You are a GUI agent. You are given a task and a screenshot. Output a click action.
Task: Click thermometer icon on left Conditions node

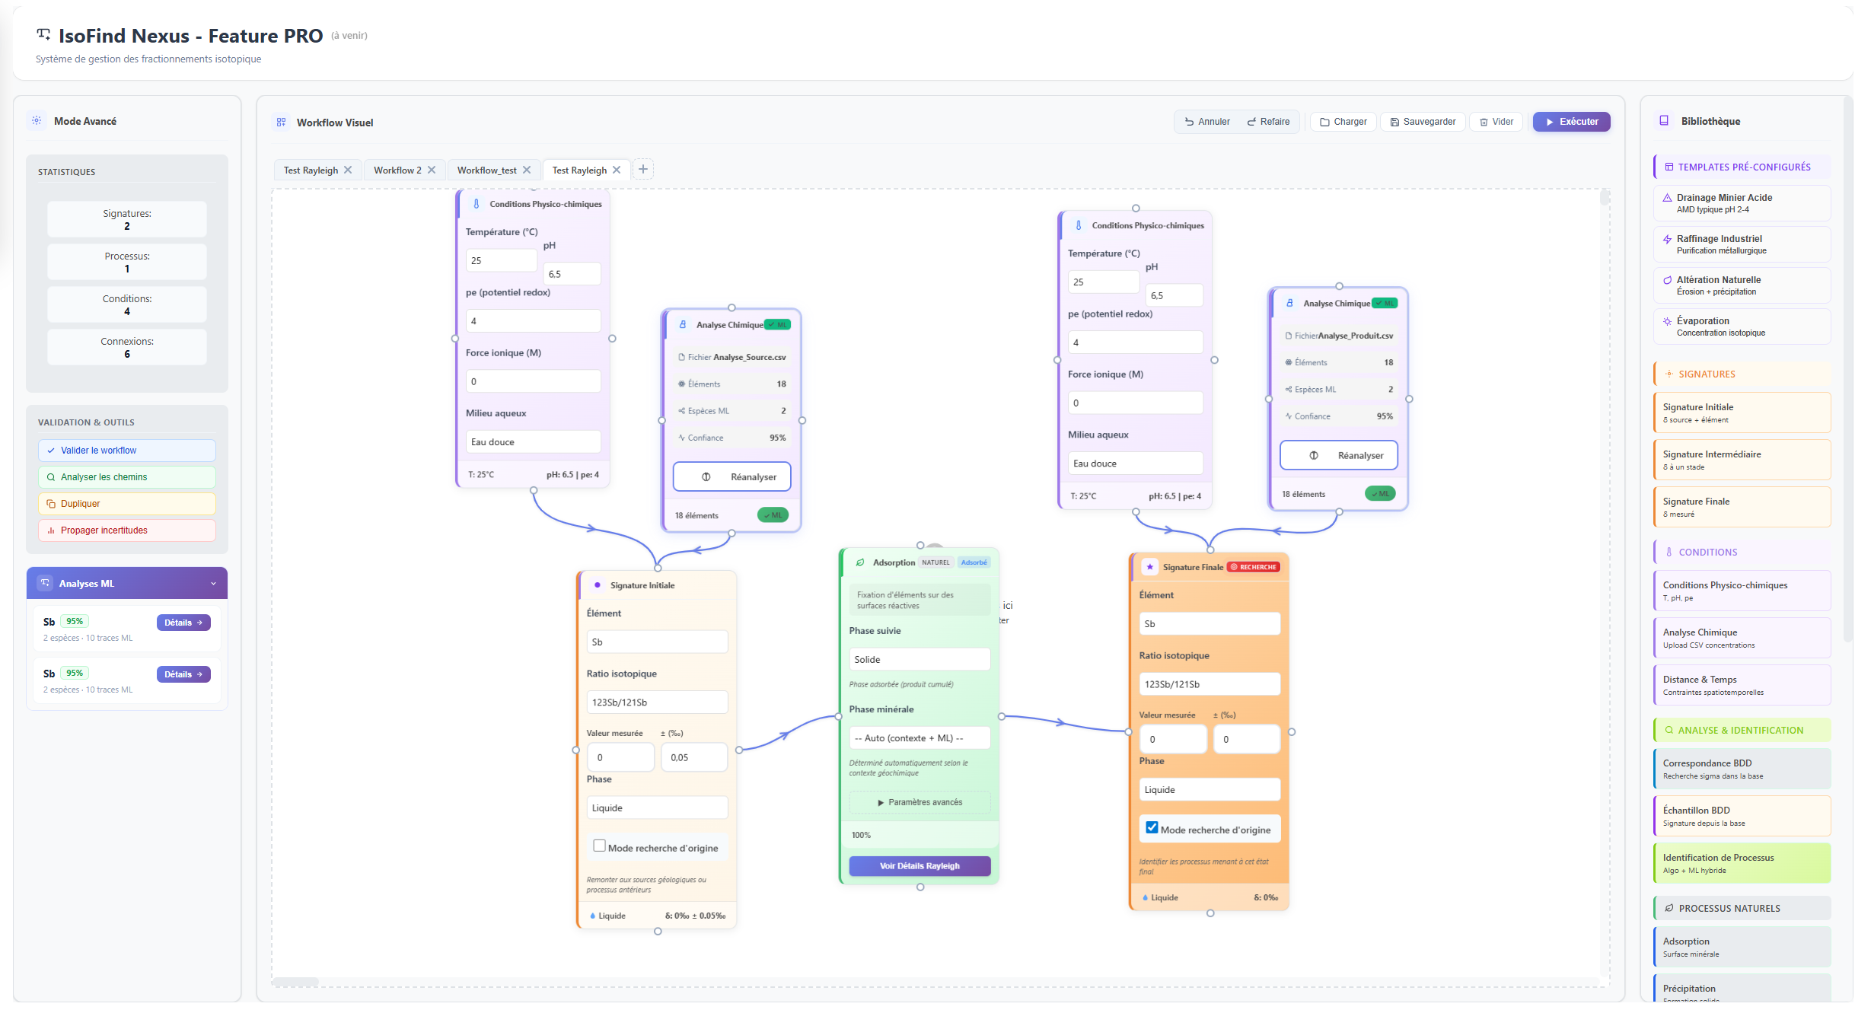coord(476,204)
